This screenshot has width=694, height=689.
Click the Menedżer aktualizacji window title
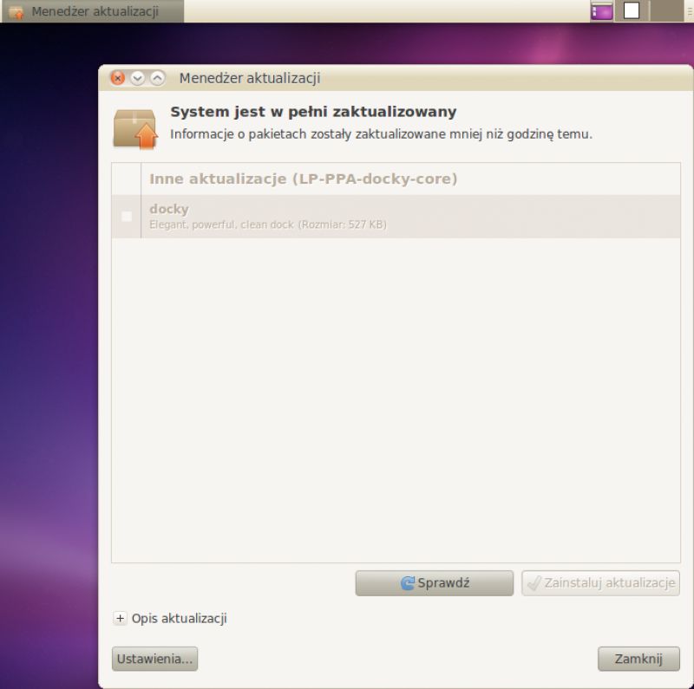pyautogui.click(x=250, y=78)
